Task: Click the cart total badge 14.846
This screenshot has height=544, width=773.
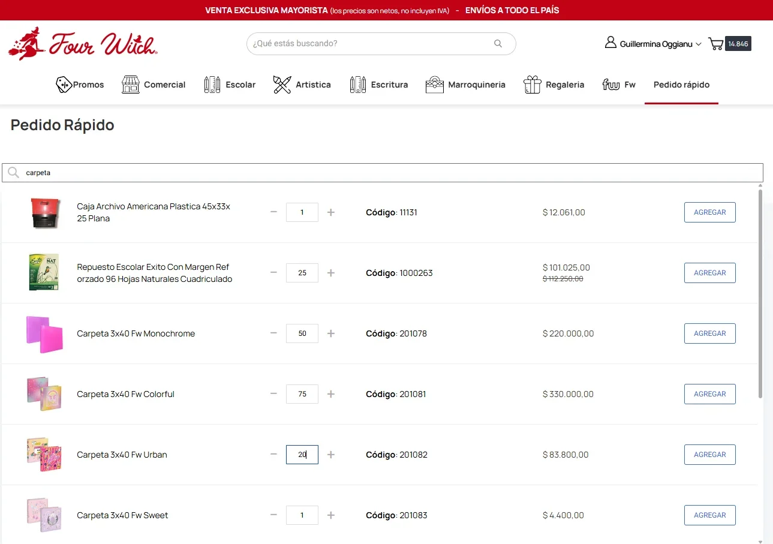Action: tap(738, 44)
